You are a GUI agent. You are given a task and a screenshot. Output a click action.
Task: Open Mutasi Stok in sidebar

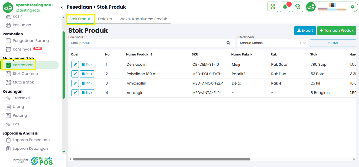pyautogui.click(x=23, y=82)
